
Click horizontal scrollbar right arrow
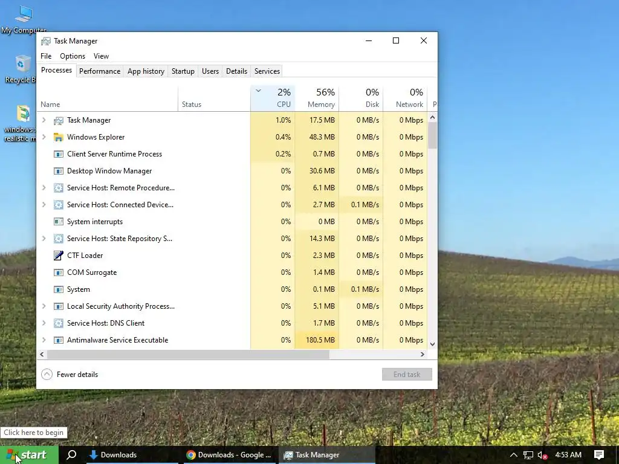[423, 354]
